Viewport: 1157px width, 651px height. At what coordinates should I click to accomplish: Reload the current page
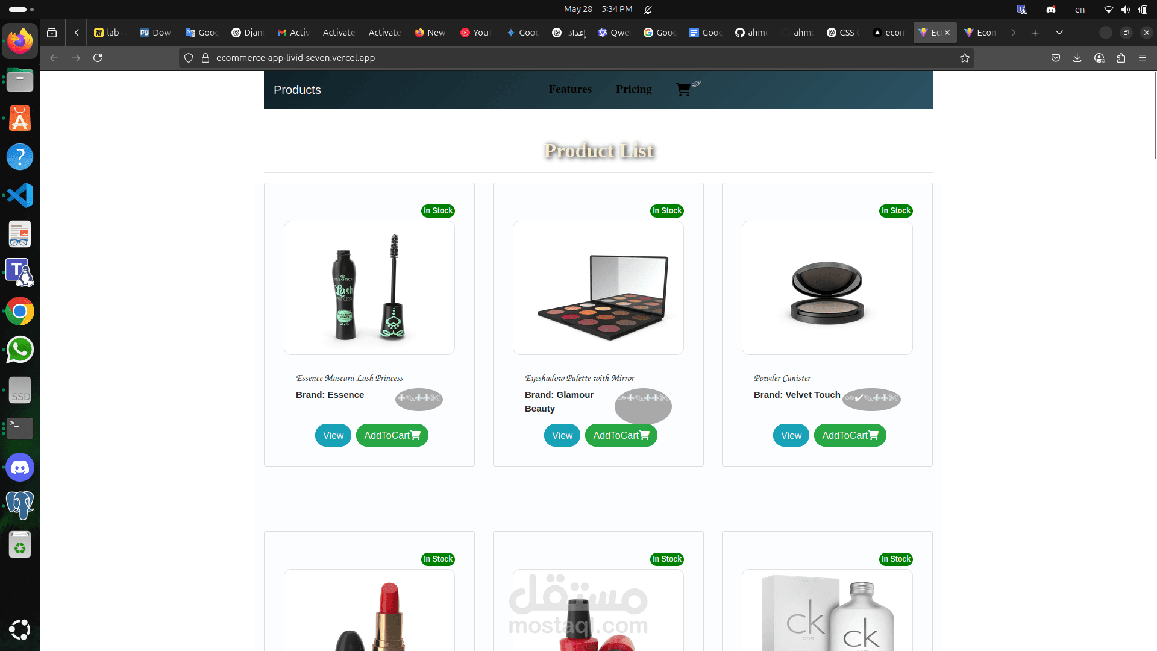(x=98, y=58)
